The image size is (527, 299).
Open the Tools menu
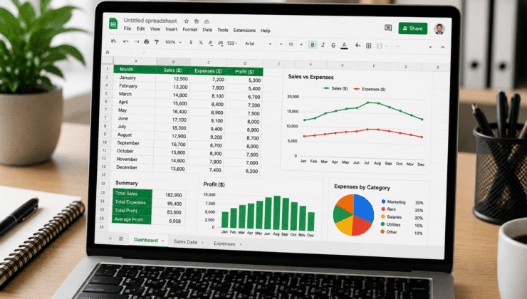(x=222, y=30)
